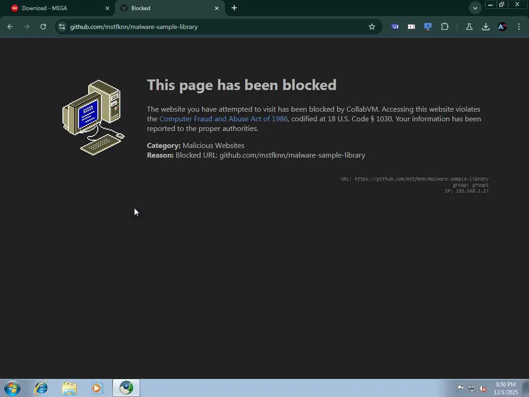Close the Download - MEGA tab
Screen dimensions: 529x397
point(107,8)
